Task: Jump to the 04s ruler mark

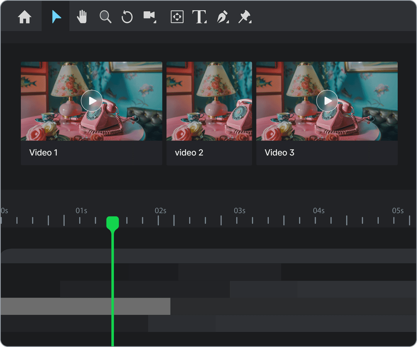Action: 319,211
